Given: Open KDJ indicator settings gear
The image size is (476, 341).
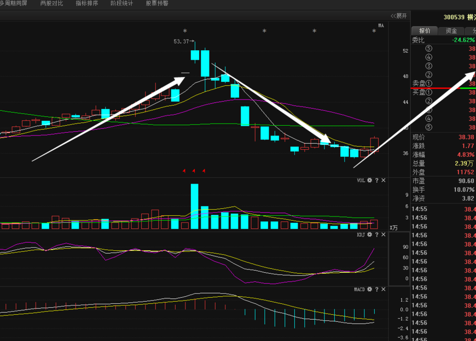Looking at the screenshot, I should pyautogui.click(x=369, y=234).
